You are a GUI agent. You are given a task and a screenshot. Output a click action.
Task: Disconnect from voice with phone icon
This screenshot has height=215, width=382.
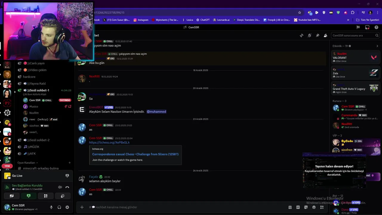[x=67, y=187]
